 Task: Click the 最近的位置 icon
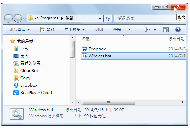(16, 63)
